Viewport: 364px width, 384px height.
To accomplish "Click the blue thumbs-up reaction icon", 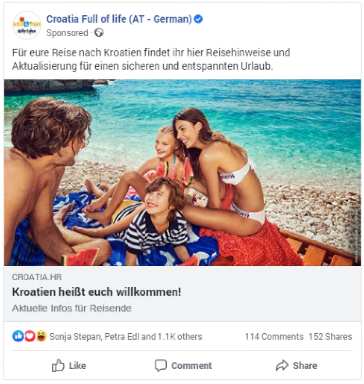I will 18,336.
